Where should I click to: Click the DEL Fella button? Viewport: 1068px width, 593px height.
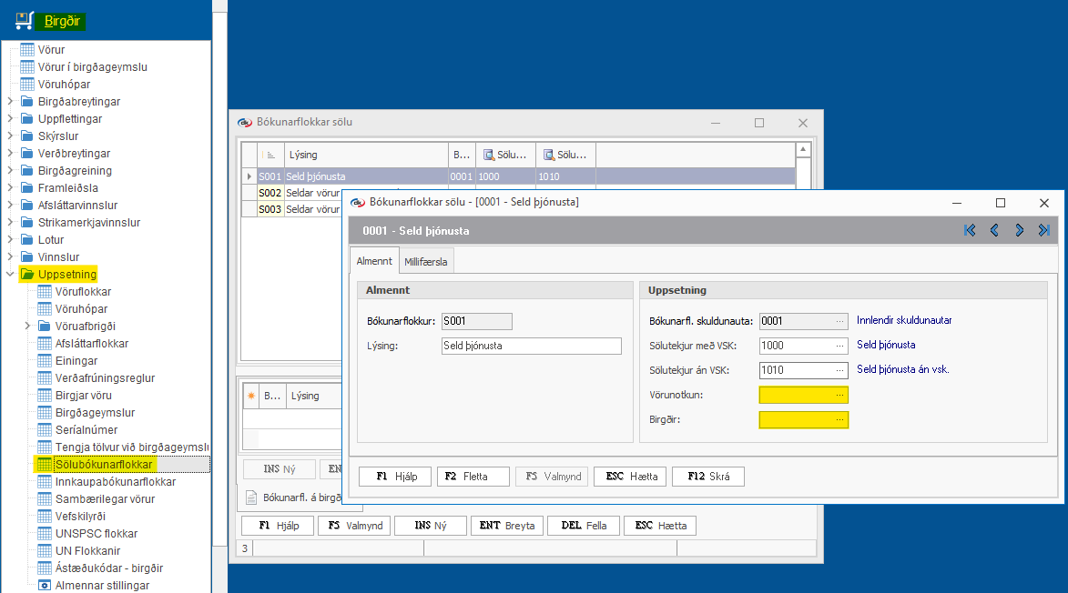click(x=583, y=526)
